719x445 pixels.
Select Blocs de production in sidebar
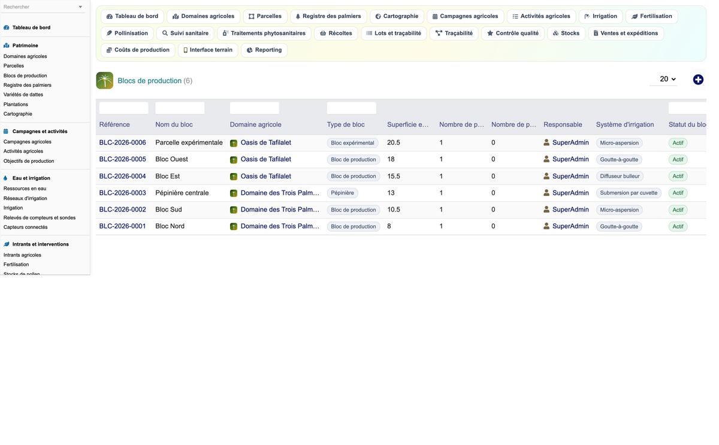[x=25, y=75]
